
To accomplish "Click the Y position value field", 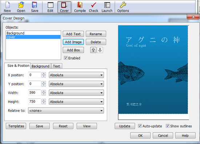I will [x=35, y=84].
